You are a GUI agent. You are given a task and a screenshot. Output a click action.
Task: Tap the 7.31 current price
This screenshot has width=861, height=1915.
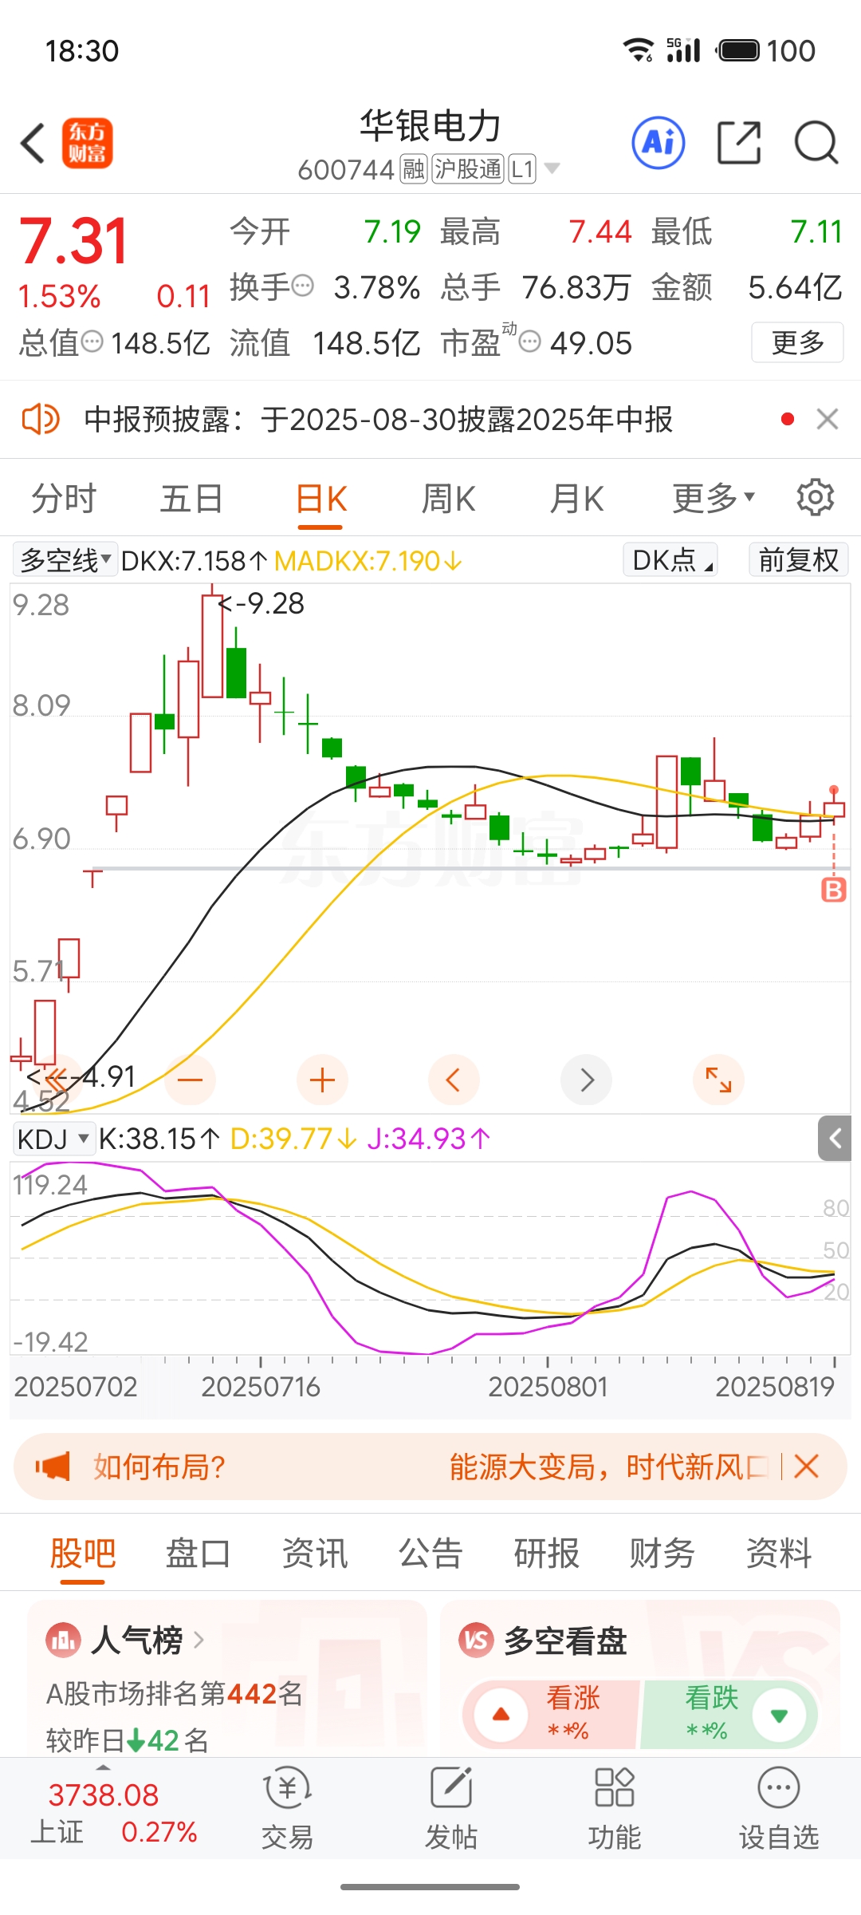(73, 240)
